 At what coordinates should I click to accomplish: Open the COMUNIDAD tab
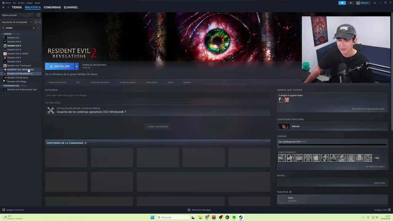(52, 7)
